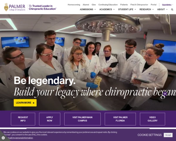
Task: Click the Request Info button
Action: pyautogui.click(x=23, y=119)
